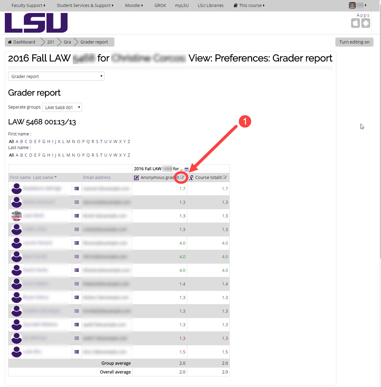Open the iOS app via the Apple icon

pyautogui.click(x=355, y=23)
